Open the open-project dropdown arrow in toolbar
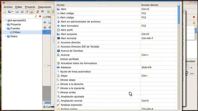The width and height of the screenshot is (198, 111). tap(12, 12)
